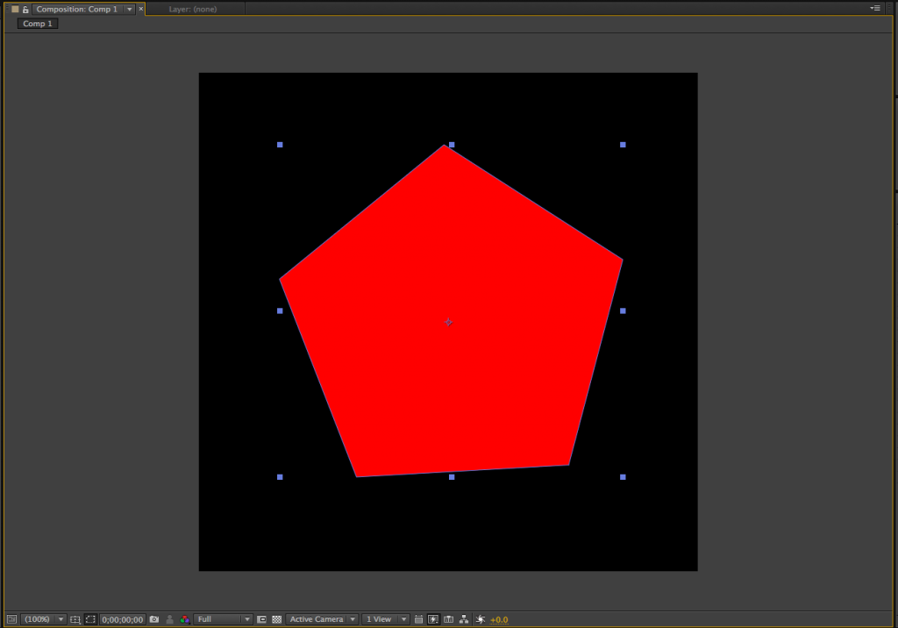
Task: Select the Composition: Comp 1 tab
Action: tap(77, 9)
